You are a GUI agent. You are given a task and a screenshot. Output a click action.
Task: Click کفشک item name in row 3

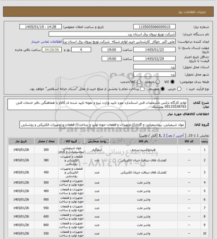[x=143, y=172]
